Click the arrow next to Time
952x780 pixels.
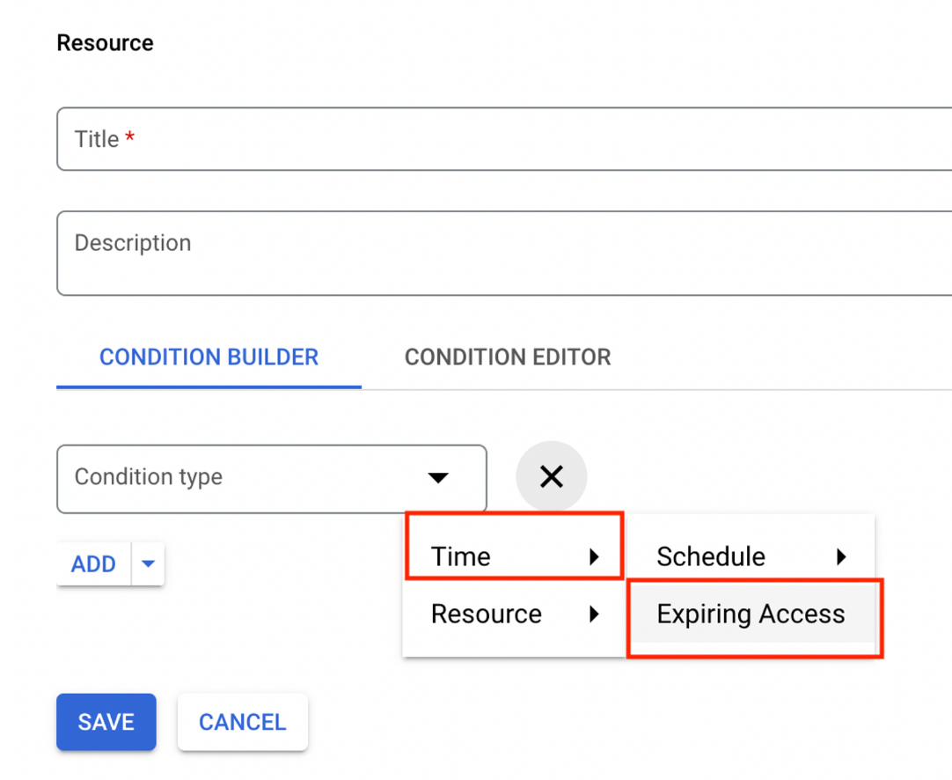(594, 556)
